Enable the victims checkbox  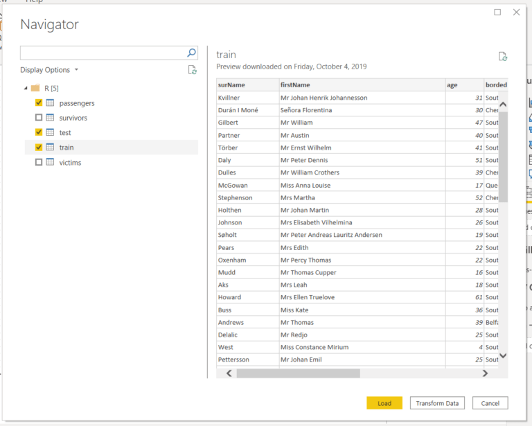[39, 162]
